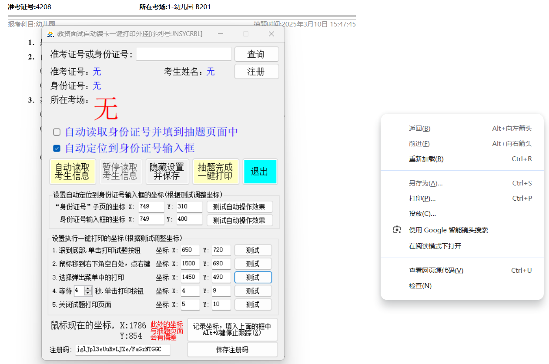Click 隐藏设置并保存 button
549x364 pixels.
[x=167, y=172]
